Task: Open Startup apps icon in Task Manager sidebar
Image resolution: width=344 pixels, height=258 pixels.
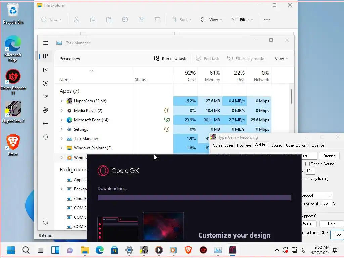Action: pyautogui.click(x=46, y=96)
